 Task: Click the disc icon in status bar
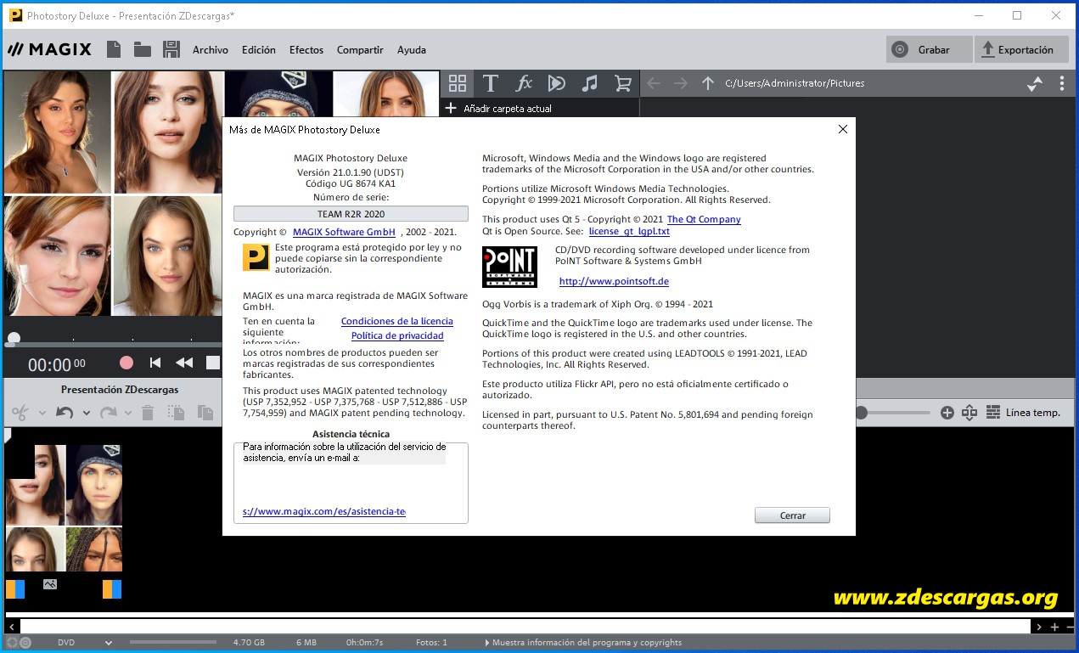click(x=25, y=643)
